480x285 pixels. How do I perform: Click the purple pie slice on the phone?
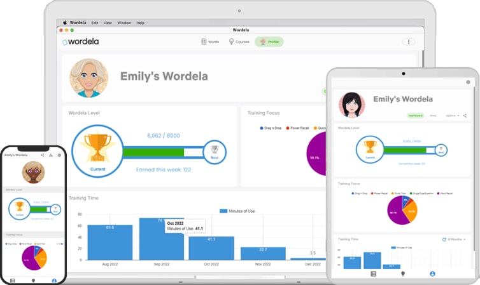click(29, 259)
